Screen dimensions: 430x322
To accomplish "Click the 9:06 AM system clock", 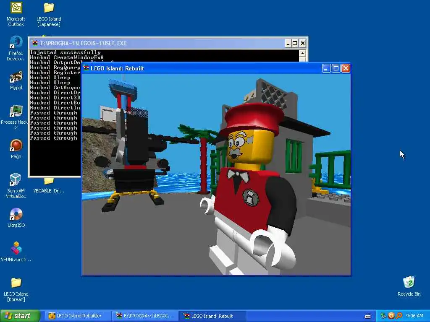I will pyautogui.click(x=414, y=316).
